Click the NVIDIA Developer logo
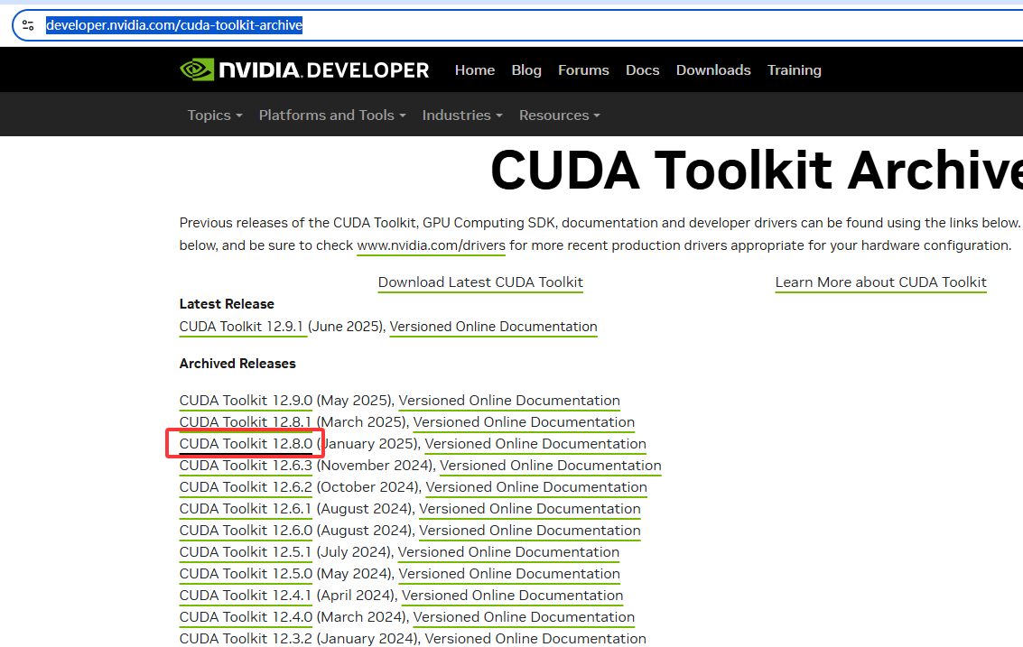Viewport: 1023px width, 647px height. [x=304, y=69]
